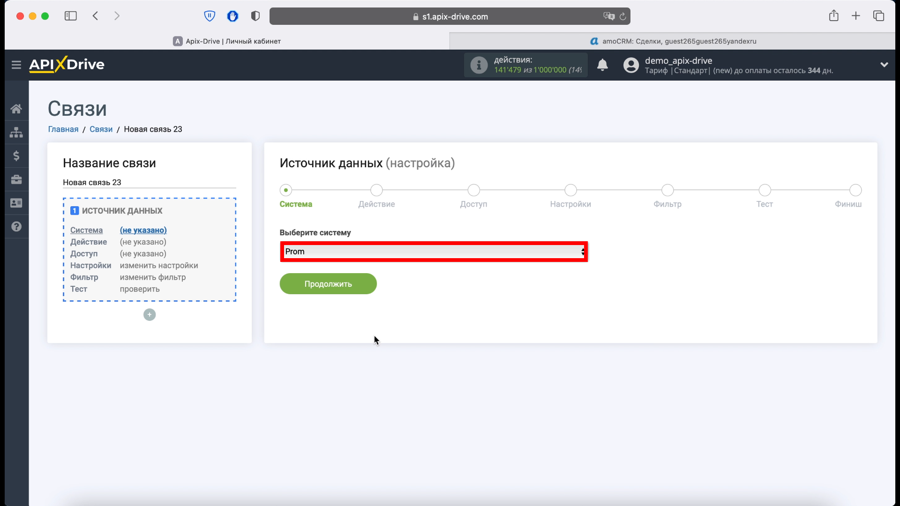The image size is (900, 506).
Task: Click изменить фильтр text
Action: (x=153, y=277)
